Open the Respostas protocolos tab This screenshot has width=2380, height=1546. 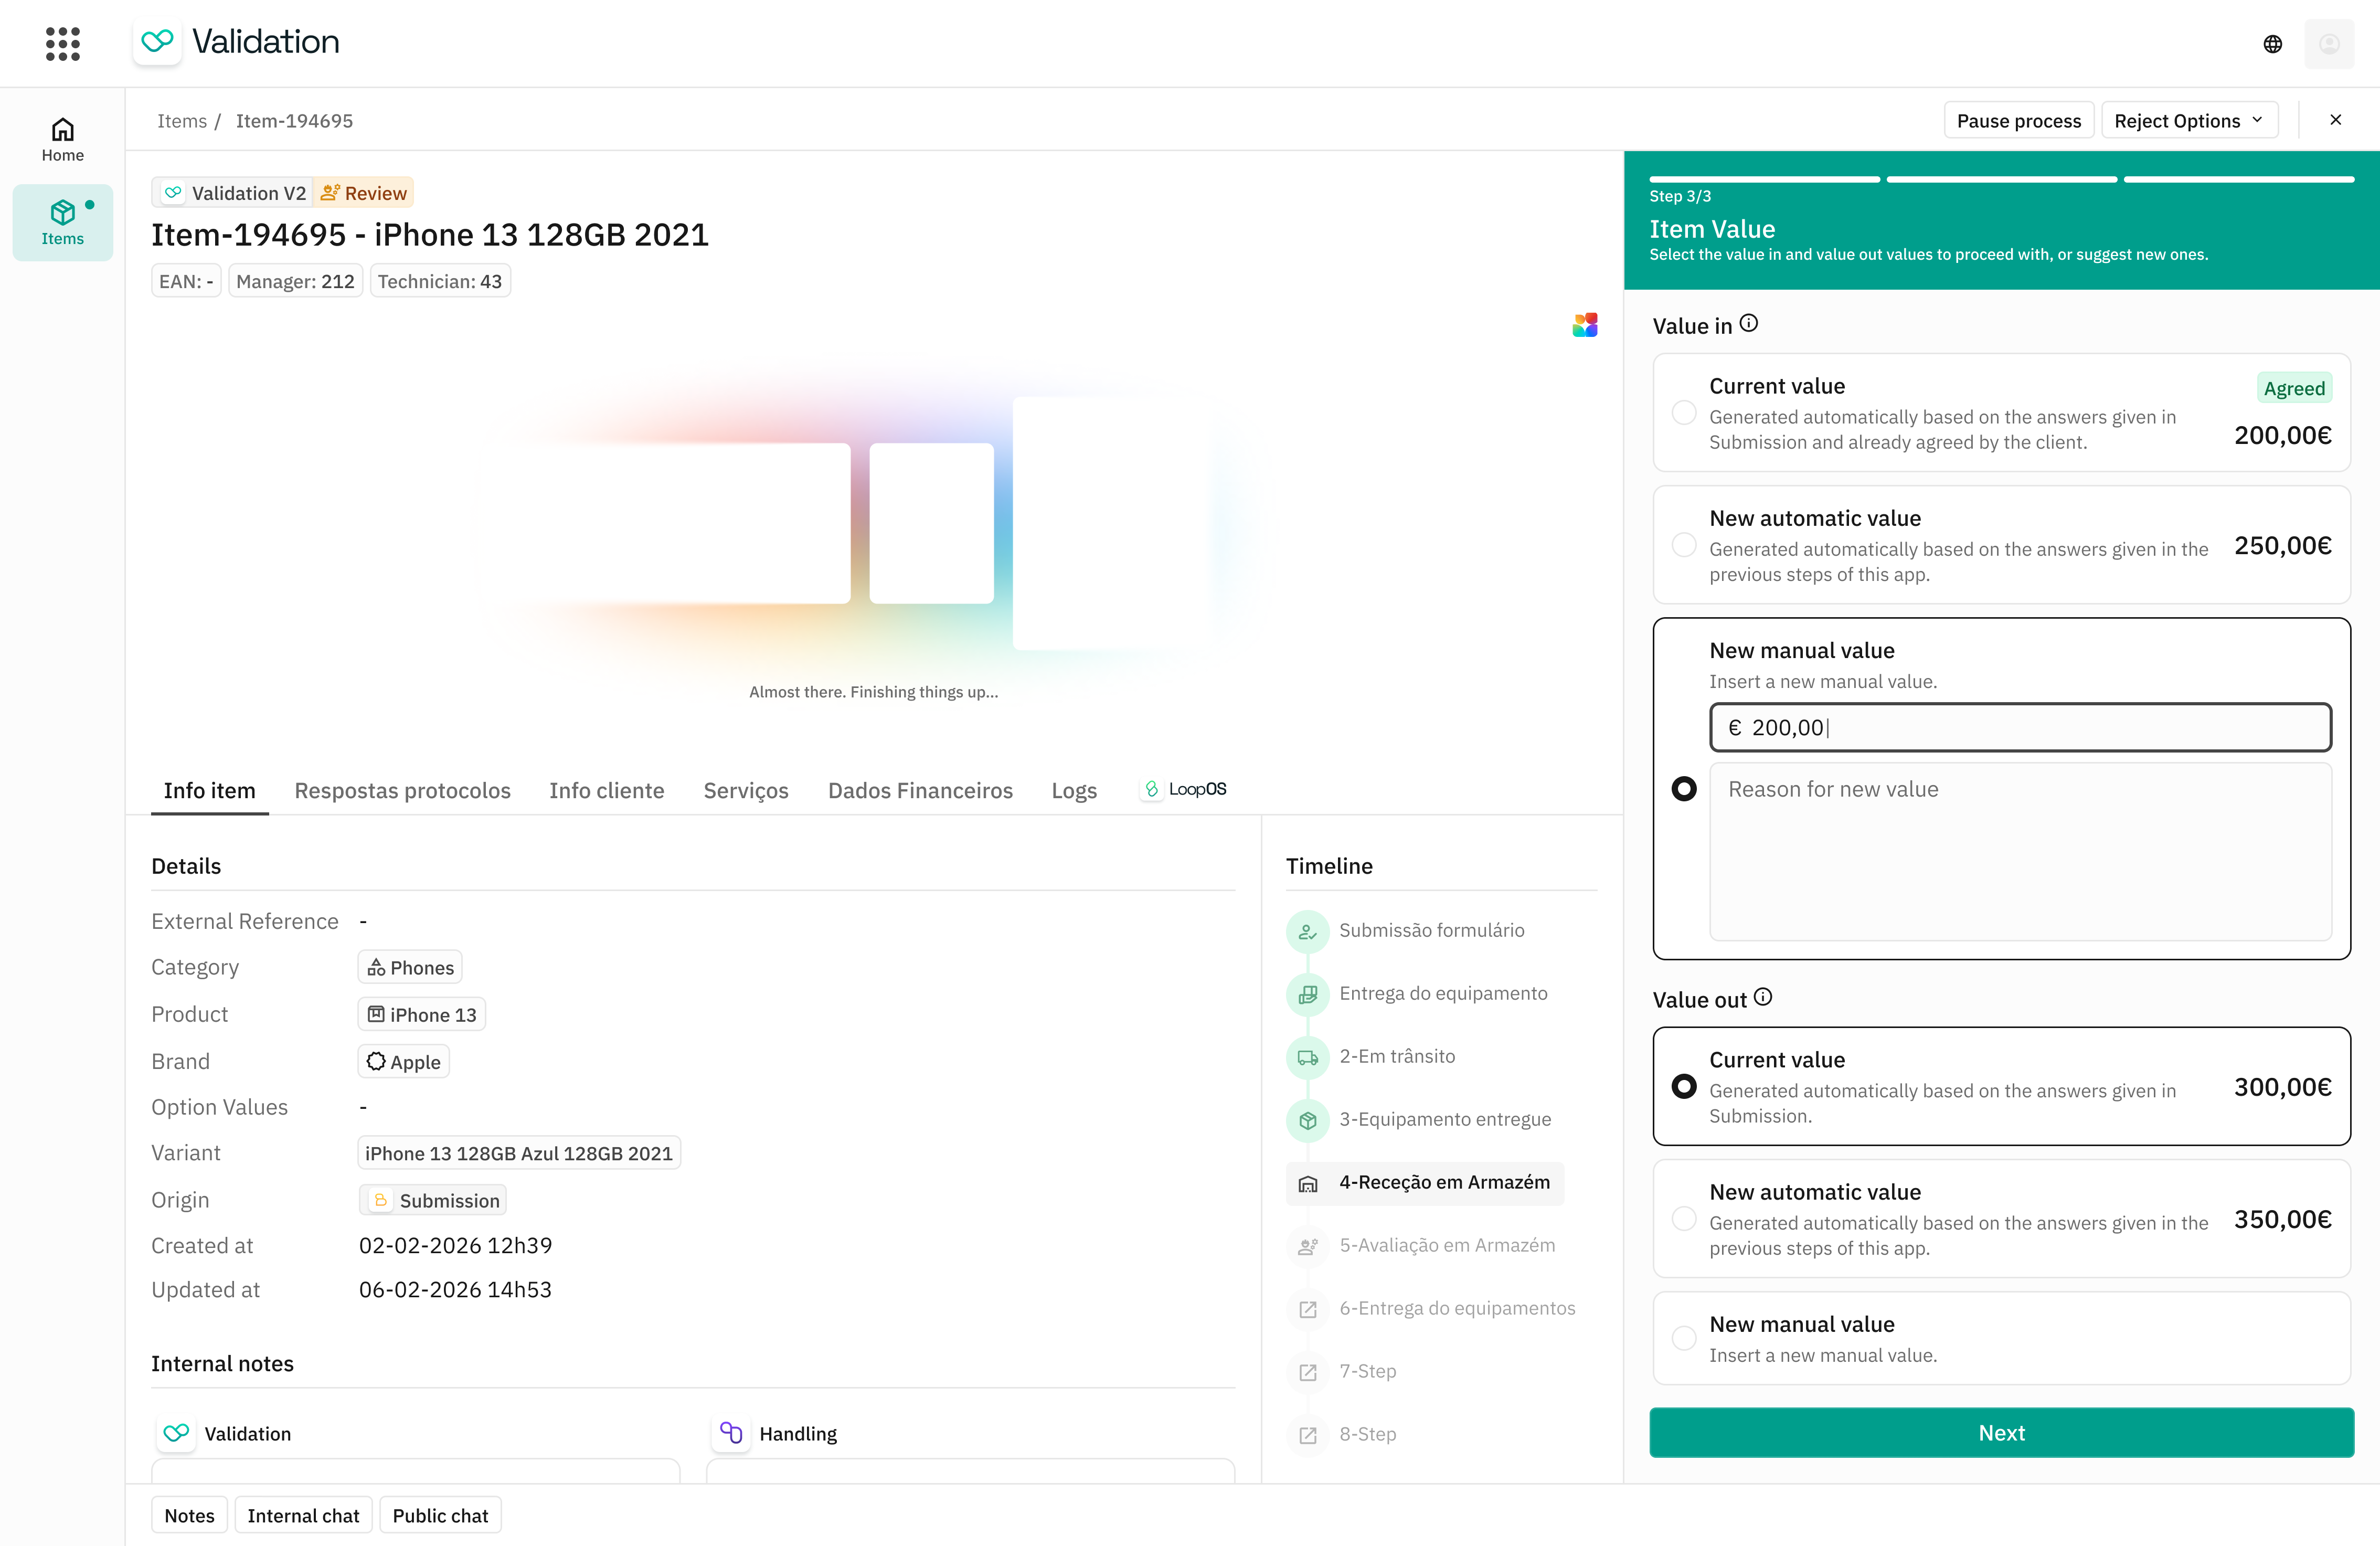click(x=402, y=790)
